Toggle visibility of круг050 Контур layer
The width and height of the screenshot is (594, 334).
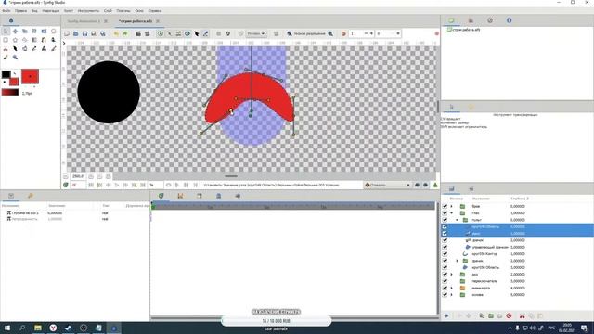pyautogui.click(x=445, y=254)
